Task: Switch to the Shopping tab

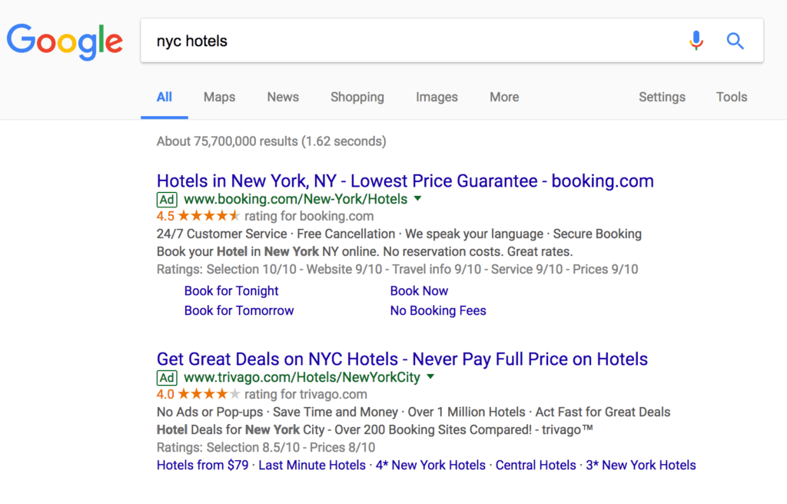Action: (x=357, y=97)
